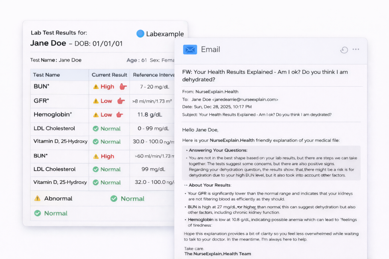Click the Reference Interval column header
The width and height of the screenshot is (389, 259).
(153, 75)
